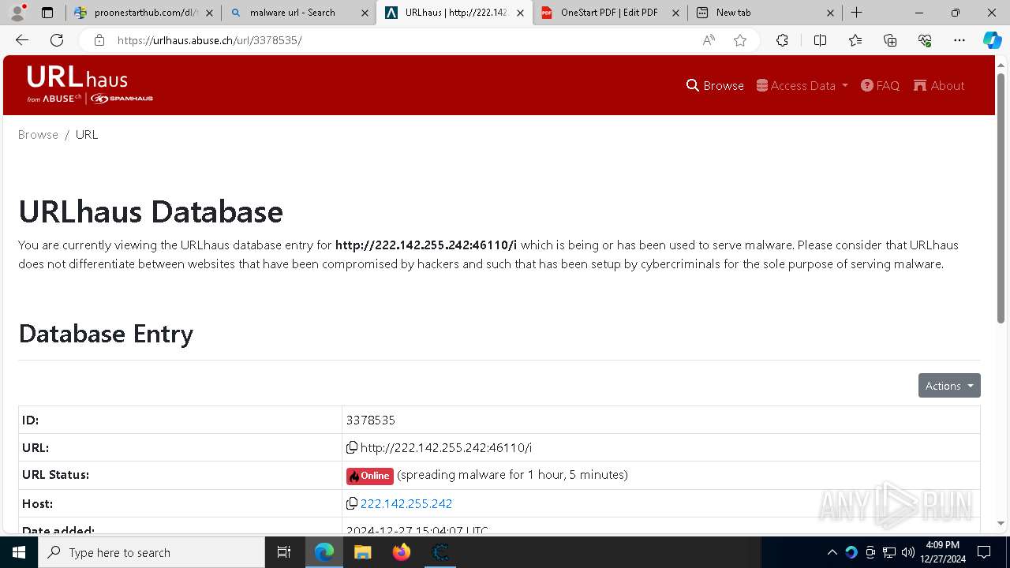
Task: Expand the Access Data dropdown
Action: coord(802,85)
